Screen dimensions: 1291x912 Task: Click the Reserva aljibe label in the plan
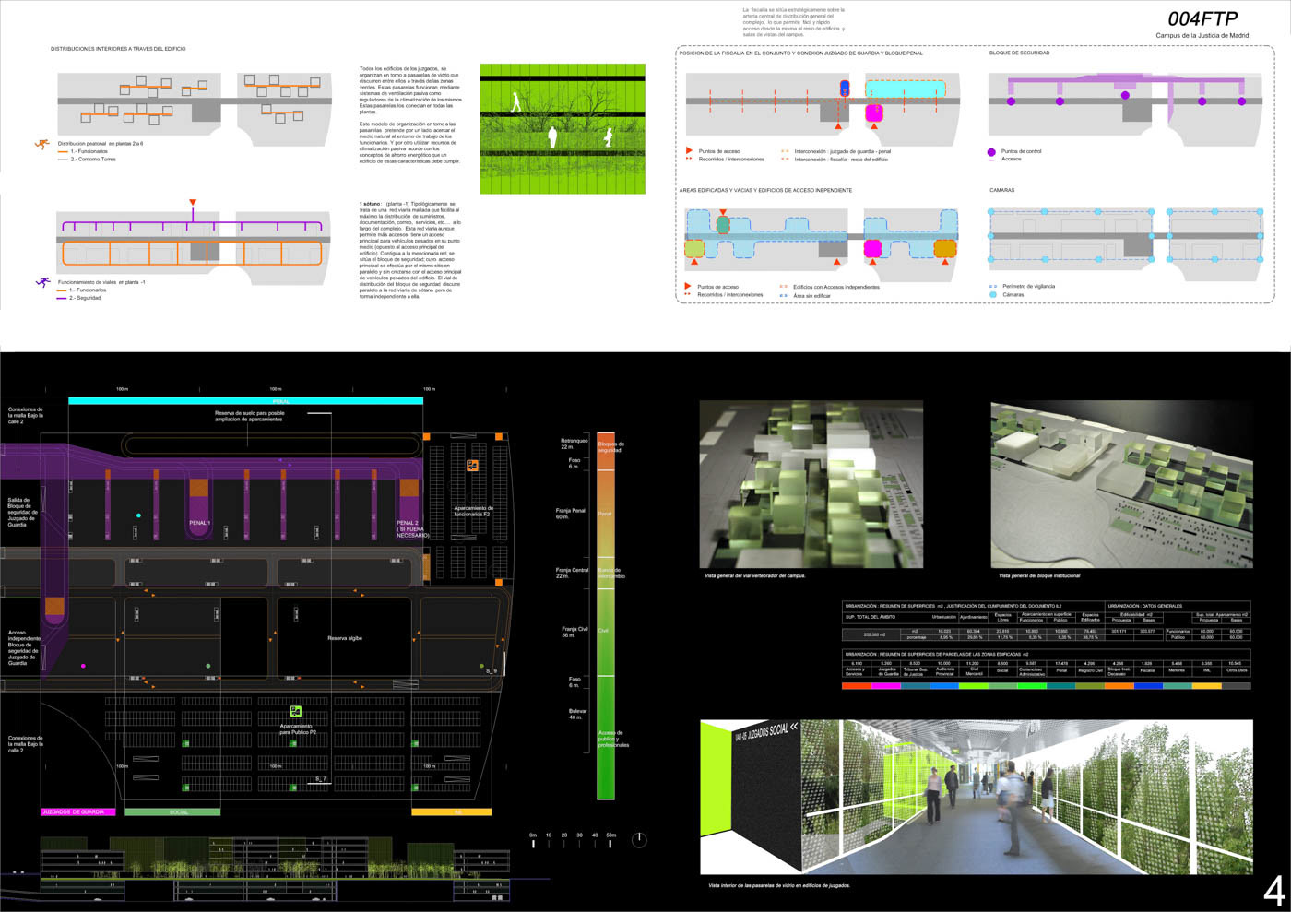pyautogui.click(x=345, y=638)
